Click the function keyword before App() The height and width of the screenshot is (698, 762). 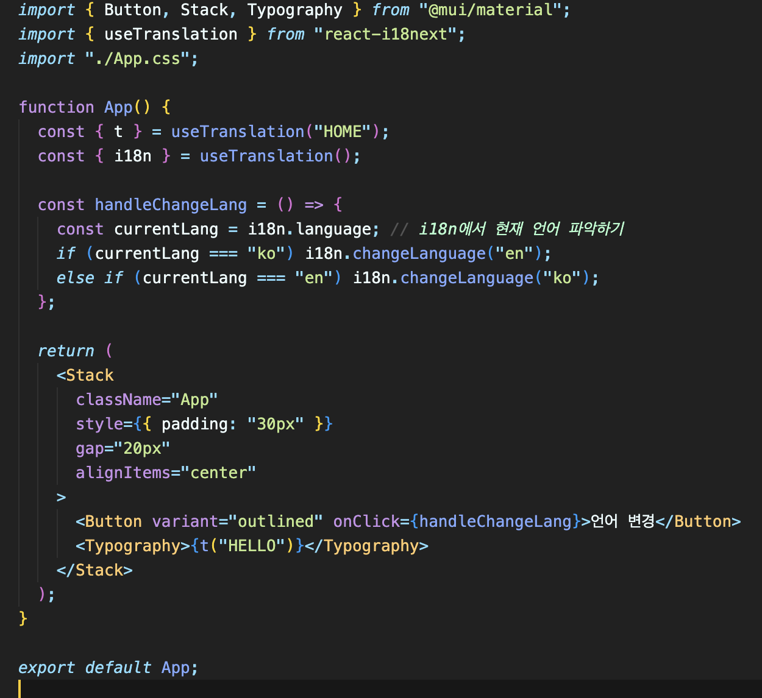coord(57,107)
